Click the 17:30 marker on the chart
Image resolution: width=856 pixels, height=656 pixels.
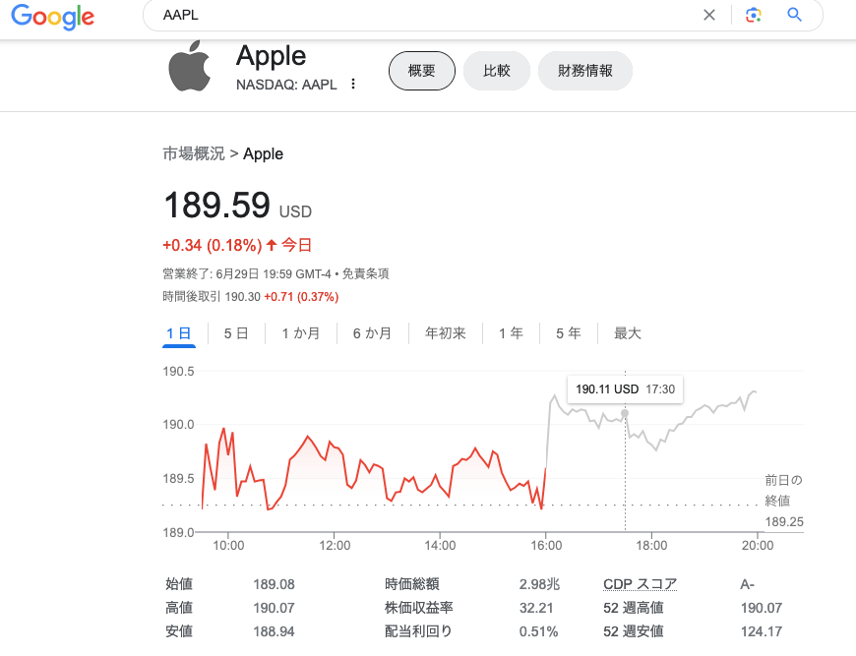[625, 413]
